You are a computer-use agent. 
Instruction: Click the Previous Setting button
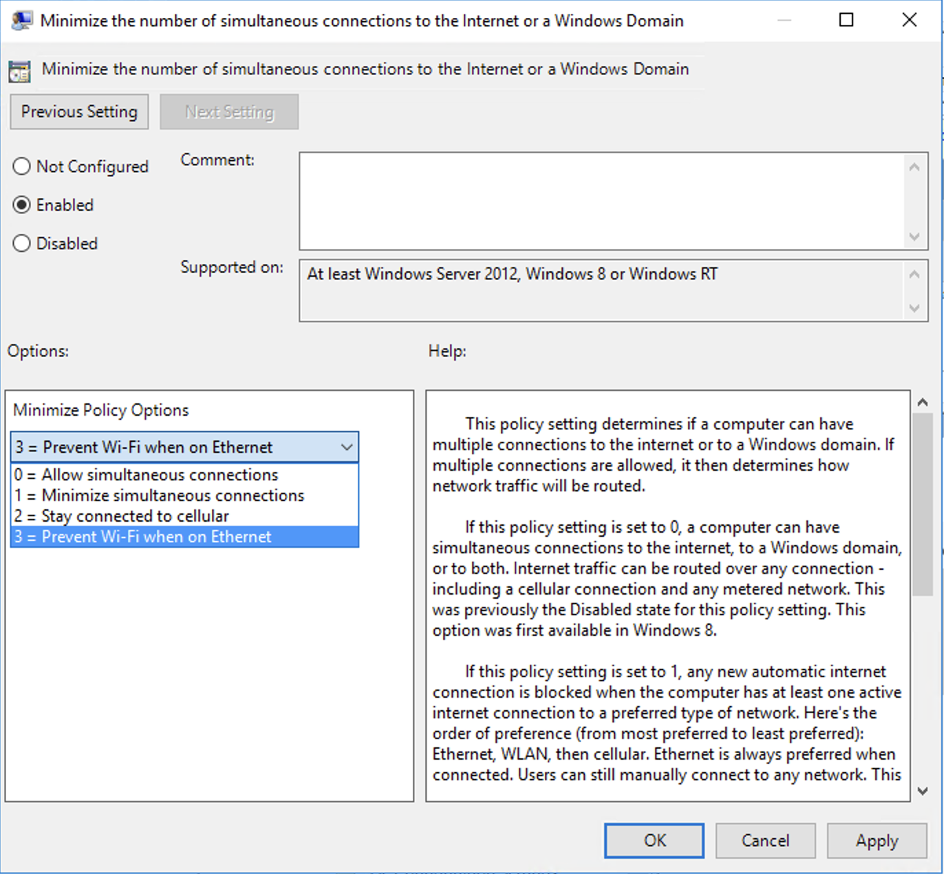tap(79, 111)
